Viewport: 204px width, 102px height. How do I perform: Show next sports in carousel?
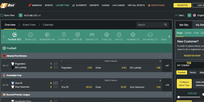click(169, 36)
